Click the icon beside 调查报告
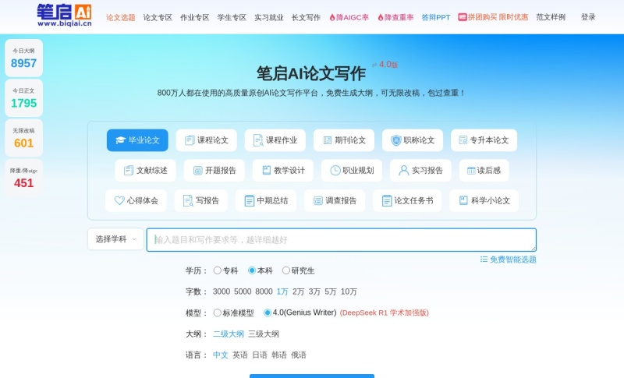 (318, 201)
